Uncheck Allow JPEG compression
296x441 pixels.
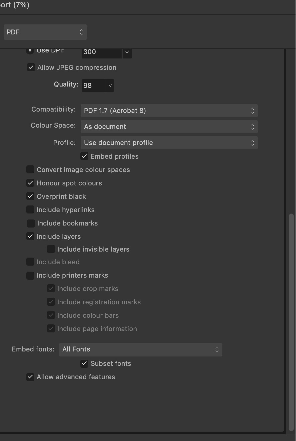coord(31,67)
